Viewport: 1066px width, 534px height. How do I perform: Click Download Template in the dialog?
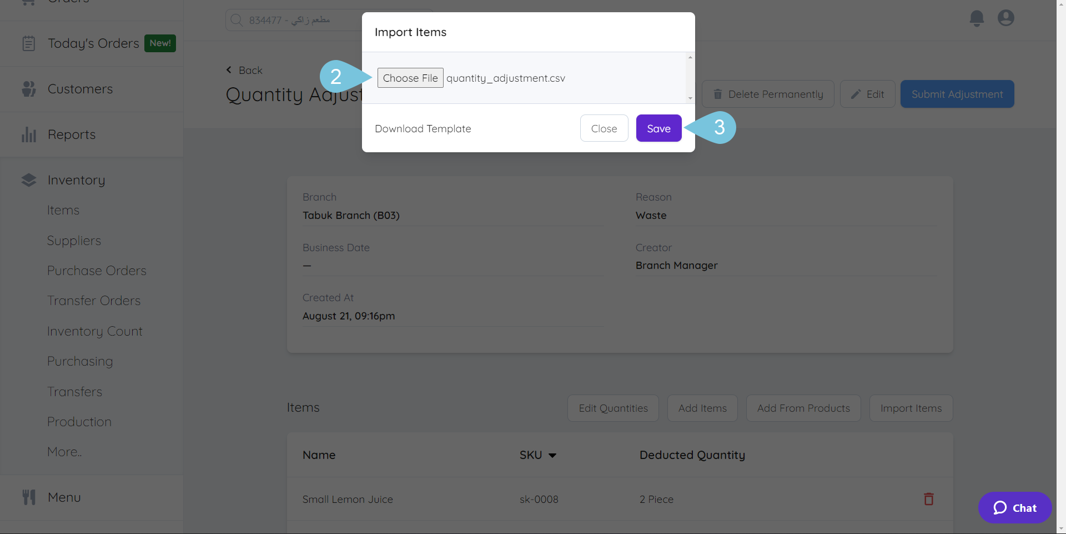423,128
